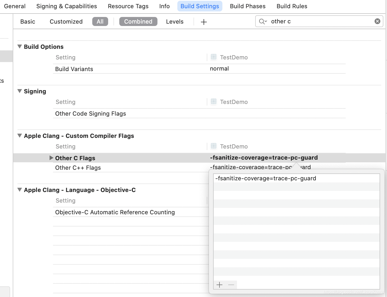Select Objective-C Automatic Reference Counting row
Image resolution: width=387 pixels, height=297 pixels.
(x=131, y=212)
